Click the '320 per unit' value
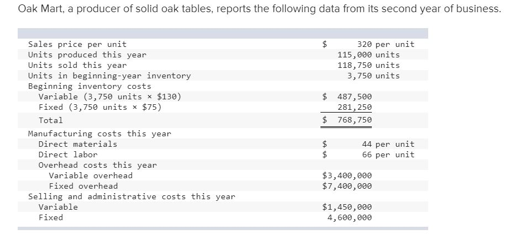The height and width of the screenshot is (245, 505). point(386,44)
